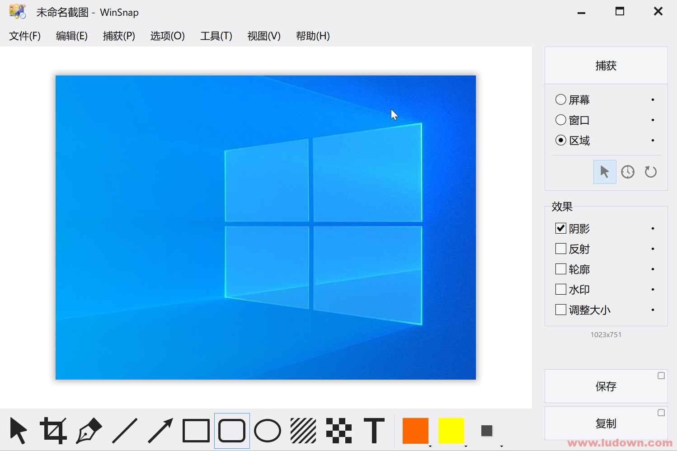Open the 视图(V) menu
Screen dimensions: 677x451
point(264,36)
